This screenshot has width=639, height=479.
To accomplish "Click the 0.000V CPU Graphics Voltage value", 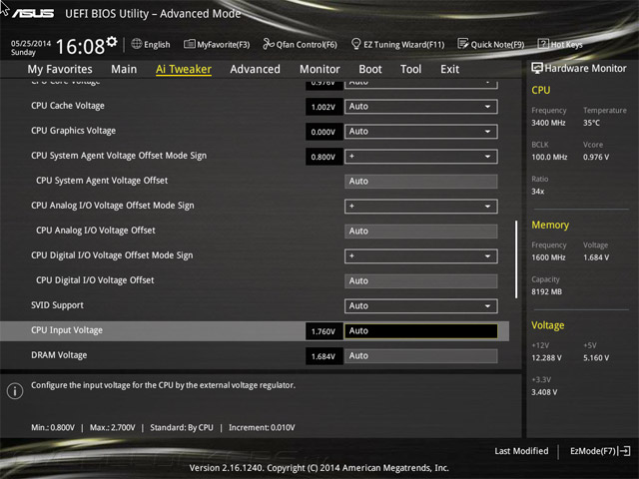I will click(323, 132).
